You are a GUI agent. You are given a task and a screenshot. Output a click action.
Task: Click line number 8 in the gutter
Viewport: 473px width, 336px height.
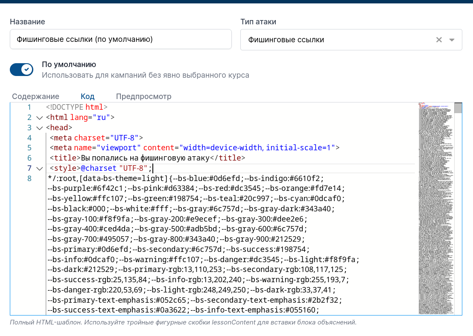click(x=29, y=178)
